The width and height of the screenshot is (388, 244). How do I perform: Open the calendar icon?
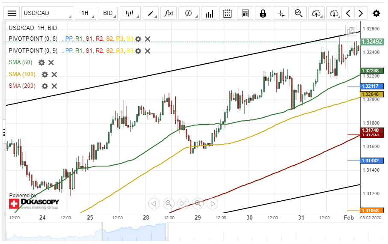[x=227, y=13]
